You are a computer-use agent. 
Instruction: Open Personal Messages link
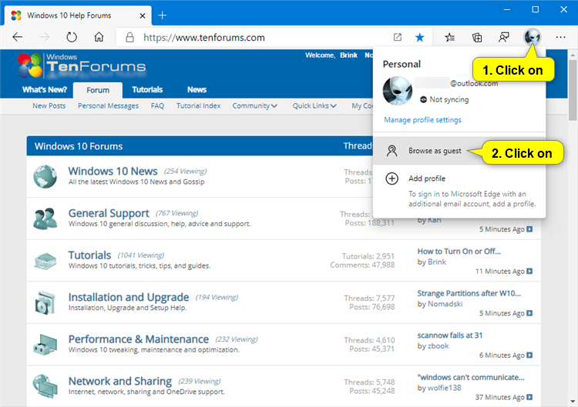108,106
